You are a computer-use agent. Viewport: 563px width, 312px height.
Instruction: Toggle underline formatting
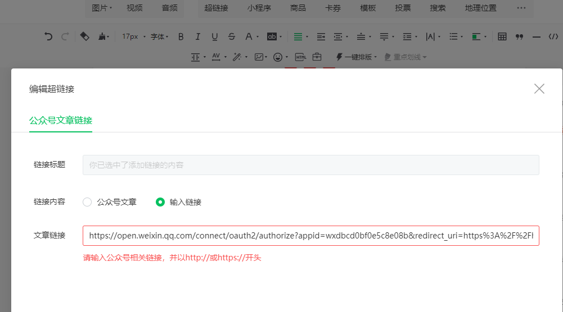click(215, 36)
